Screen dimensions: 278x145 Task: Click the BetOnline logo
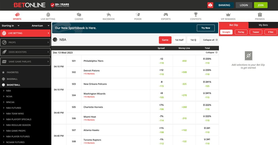[x=30, y=5]
